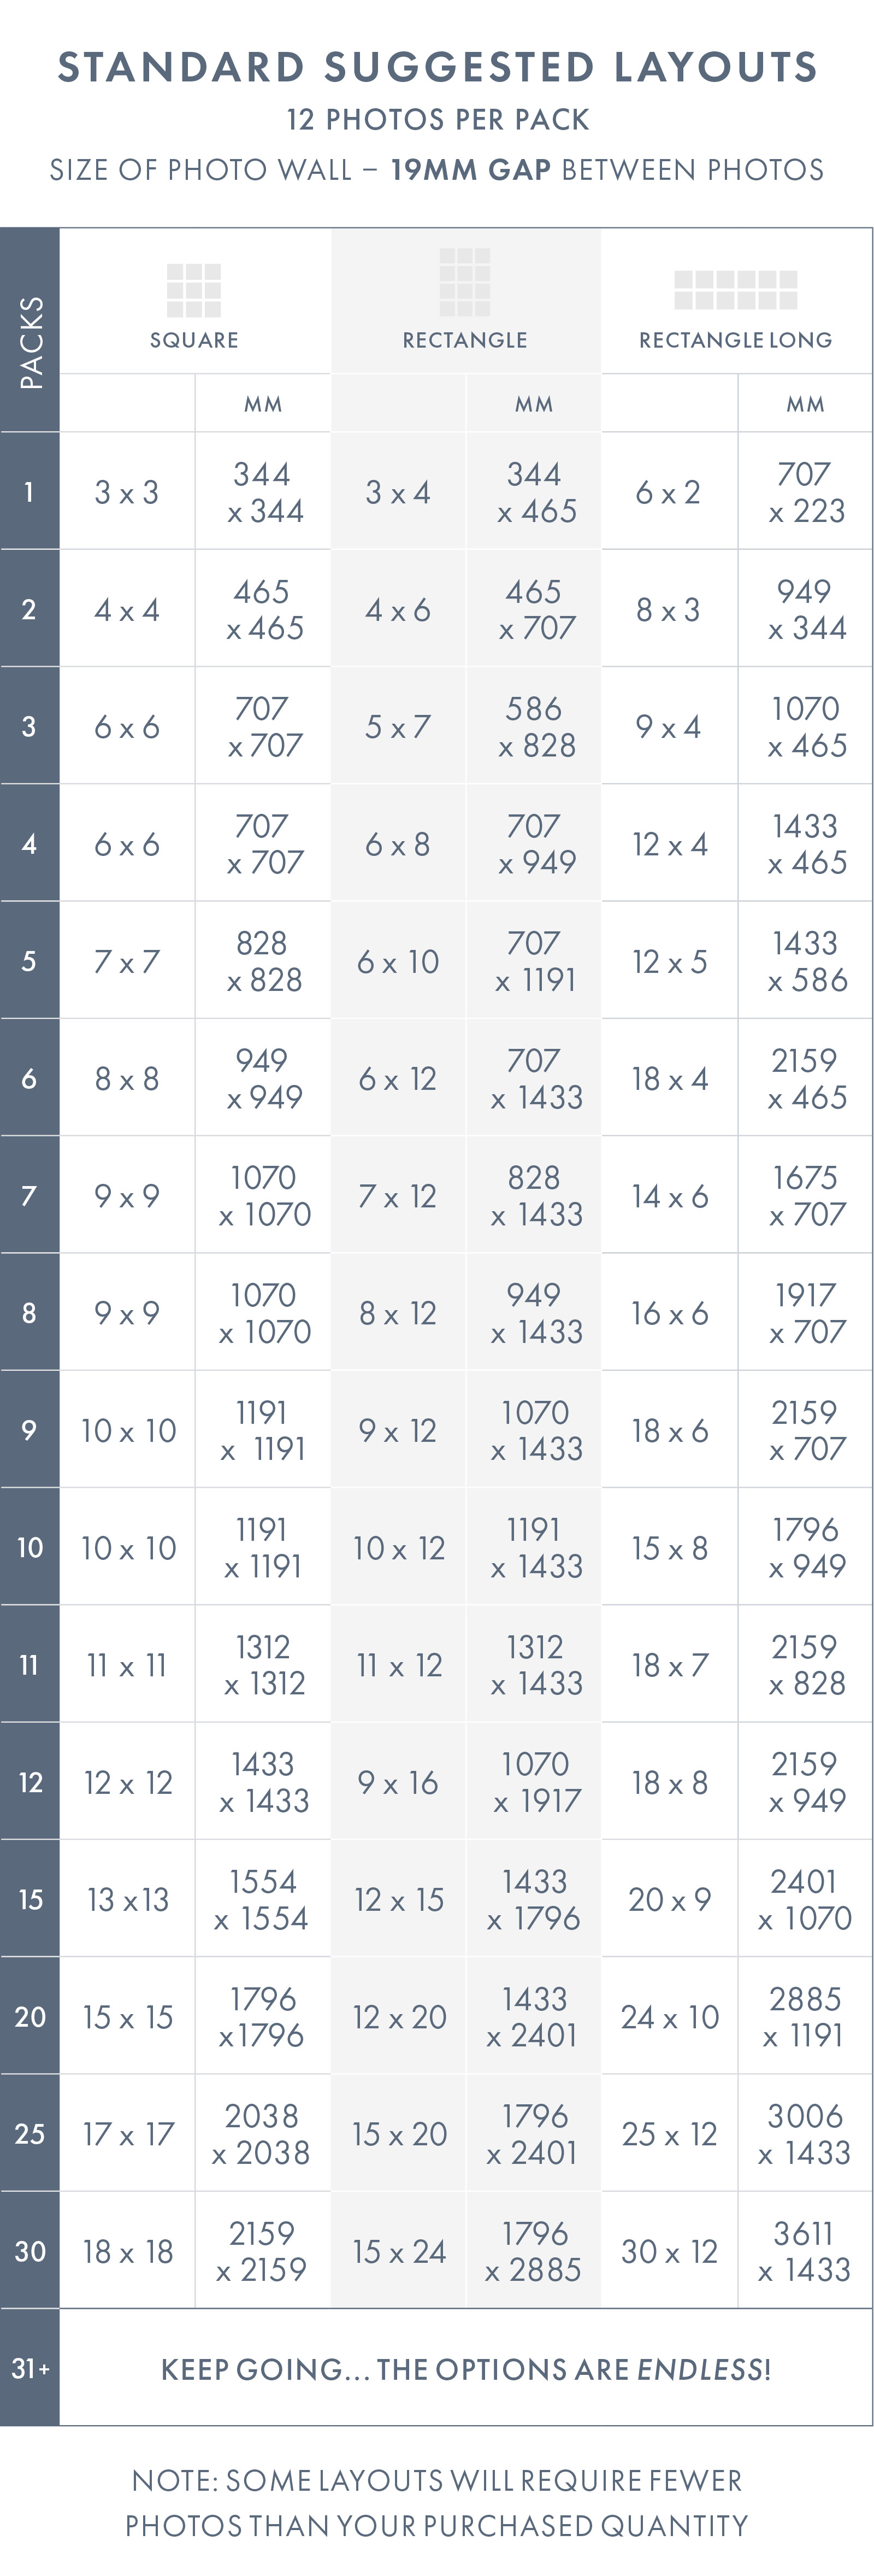The width and height of the screenshot is (874, 2576).
Task: Click the pack number 15 row label
Action: tap(30, 1899)
